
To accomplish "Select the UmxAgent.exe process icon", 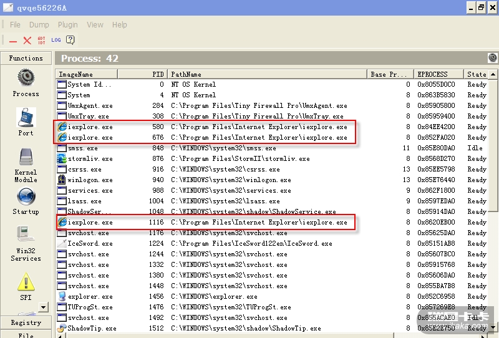I will pos(62,105).
